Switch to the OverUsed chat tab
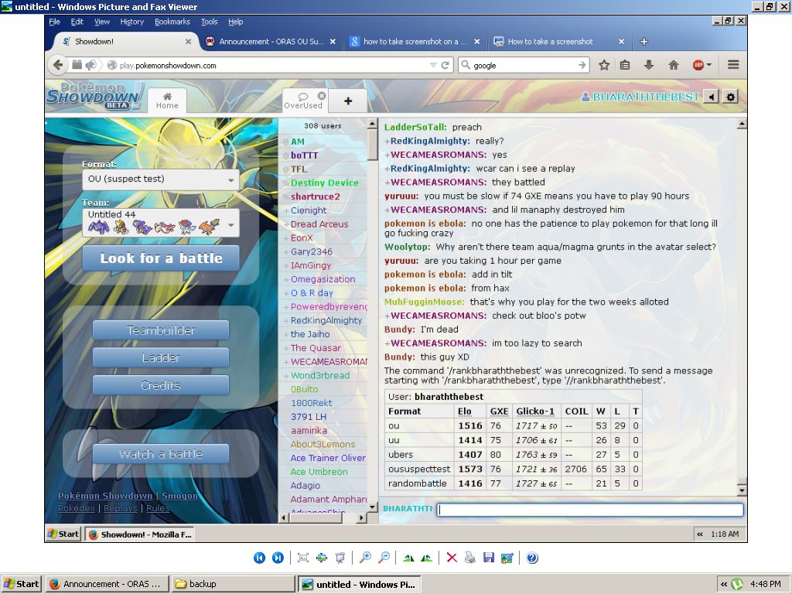The height and width of the screenshot is (594, 792). point(302,100)
